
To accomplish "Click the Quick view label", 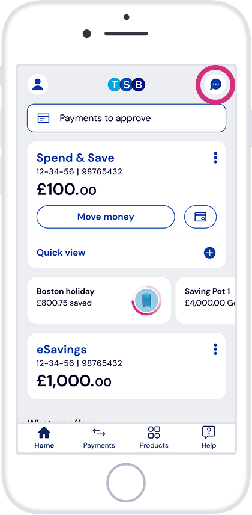I will tap(61, 253).
